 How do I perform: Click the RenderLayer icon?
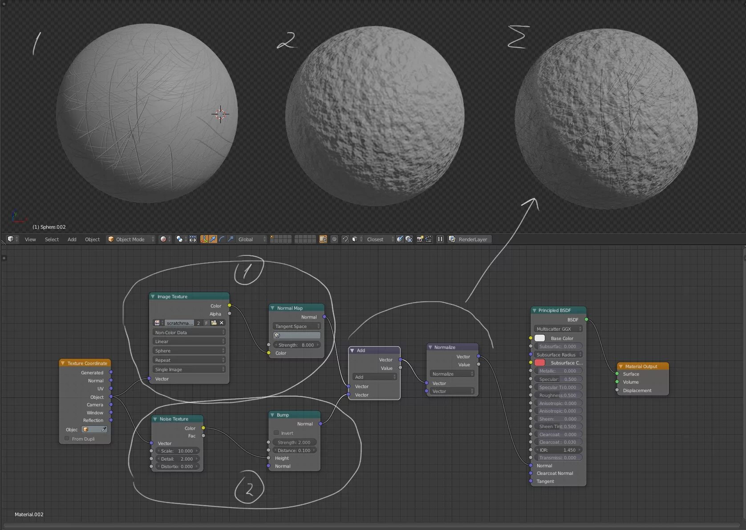click(452, 239)
